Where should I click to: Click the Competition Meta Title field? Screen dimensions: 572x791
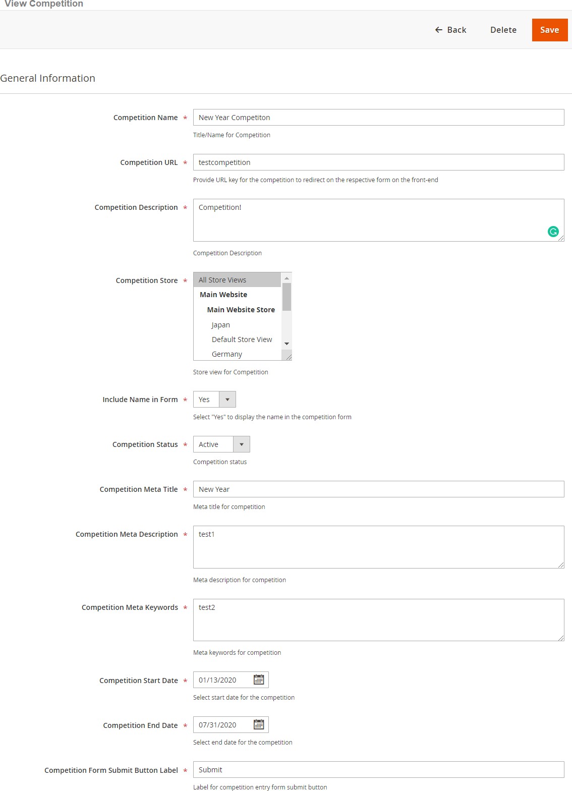tap(378, 489)
